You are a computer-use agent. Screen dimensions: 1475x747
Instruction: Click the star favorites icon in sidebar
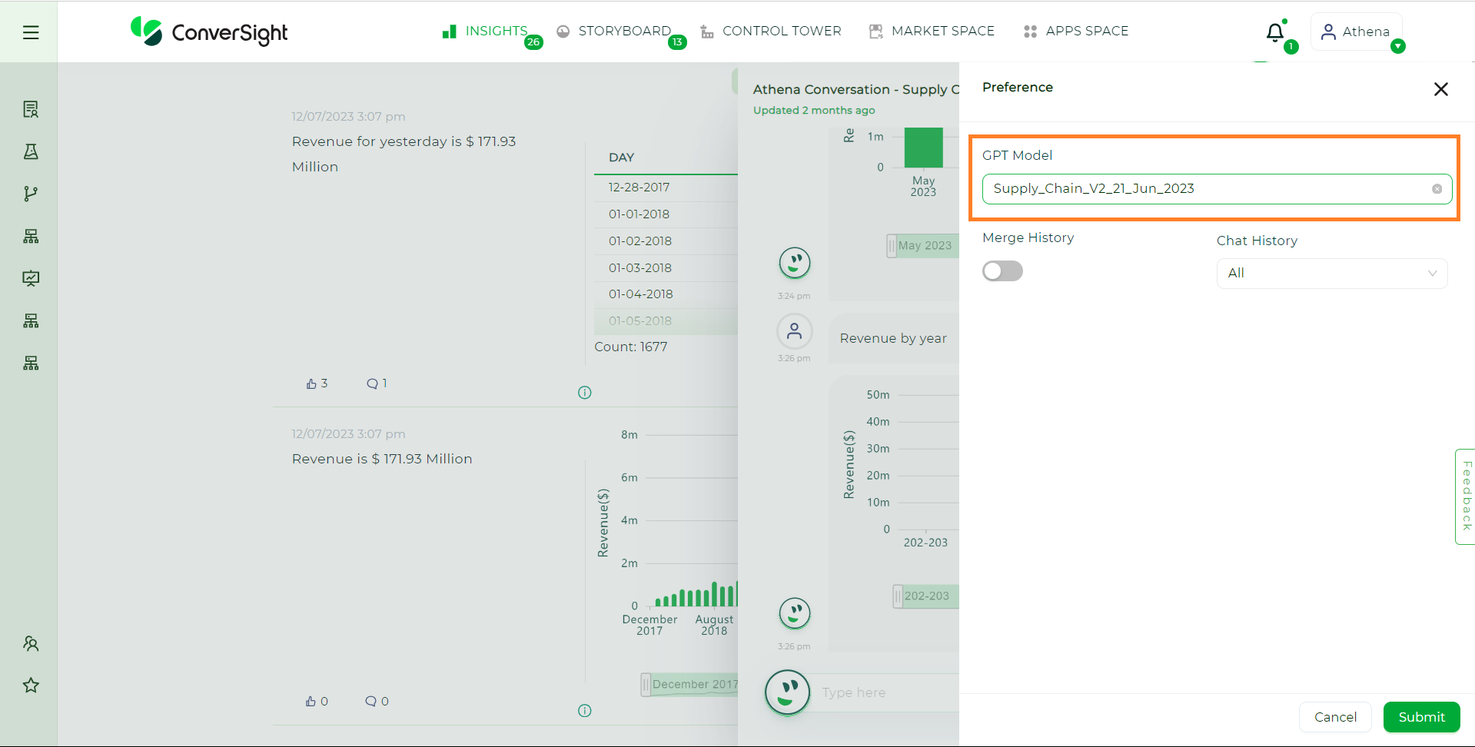pos(31,685)
